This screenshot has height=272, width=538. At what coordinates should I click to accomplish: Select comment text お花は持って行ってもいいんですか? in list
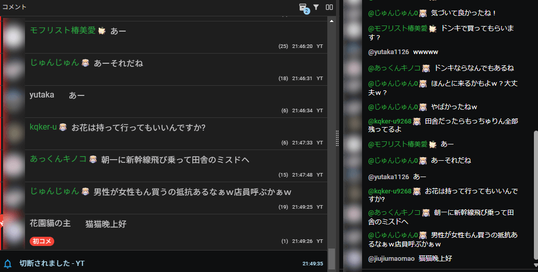tap(138, 128)
